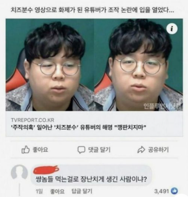View the 3,491 reactions count
188x197 pixels.
tap(162, 191)
